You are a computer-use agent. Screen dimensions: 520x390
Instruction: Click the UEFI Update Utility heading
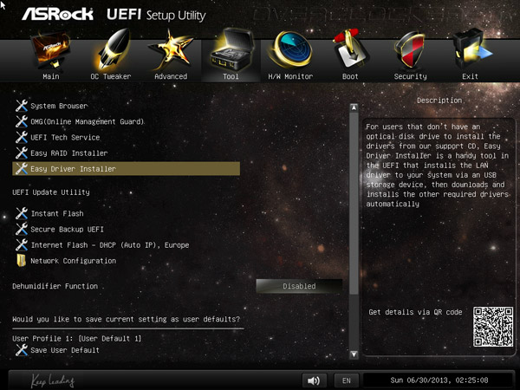[51, 192]
